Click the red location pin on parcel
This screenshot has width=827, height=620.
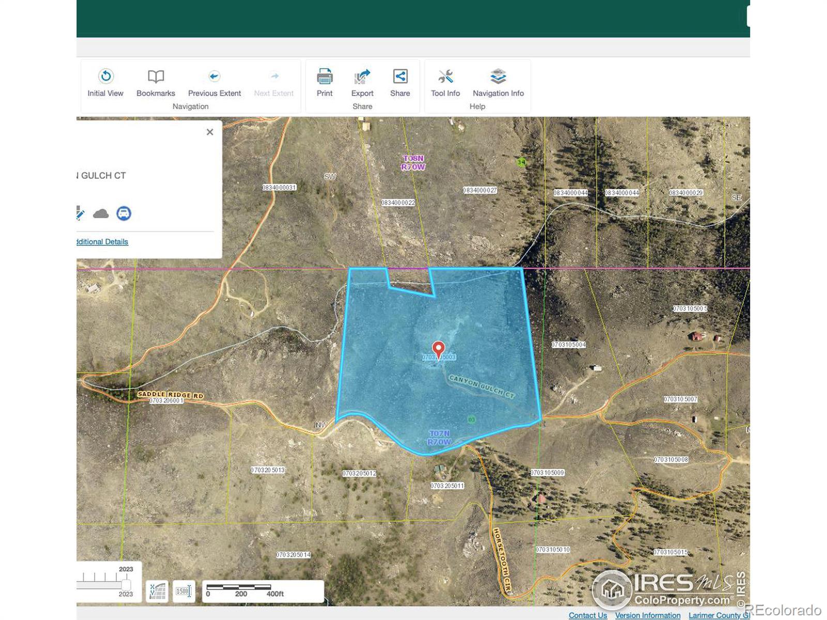tap(438, 349)
